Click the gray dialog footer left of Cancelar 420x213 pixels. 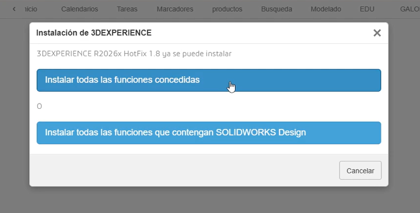[x=180, y=170]
